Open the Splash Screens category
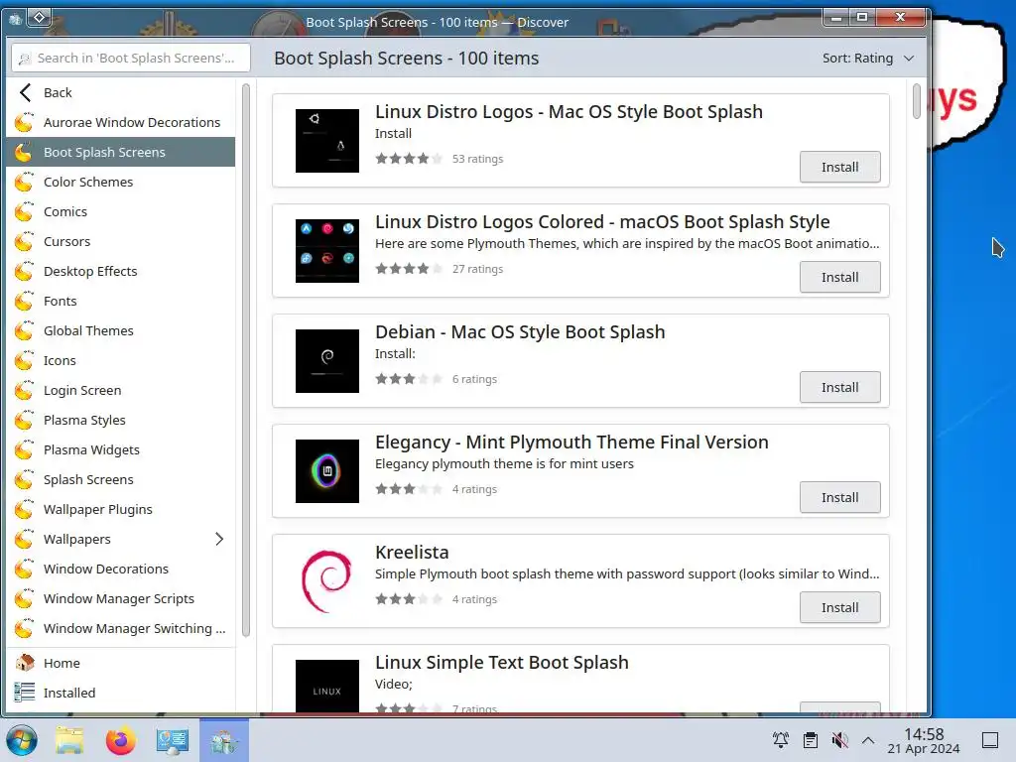The height and width of the screenshot is (762, 1016). (x=121, y=480)
